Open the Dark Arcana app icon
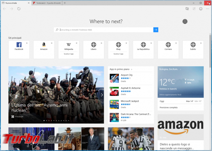The height and width of the screenshot is (151, 212). coord(114,117)
